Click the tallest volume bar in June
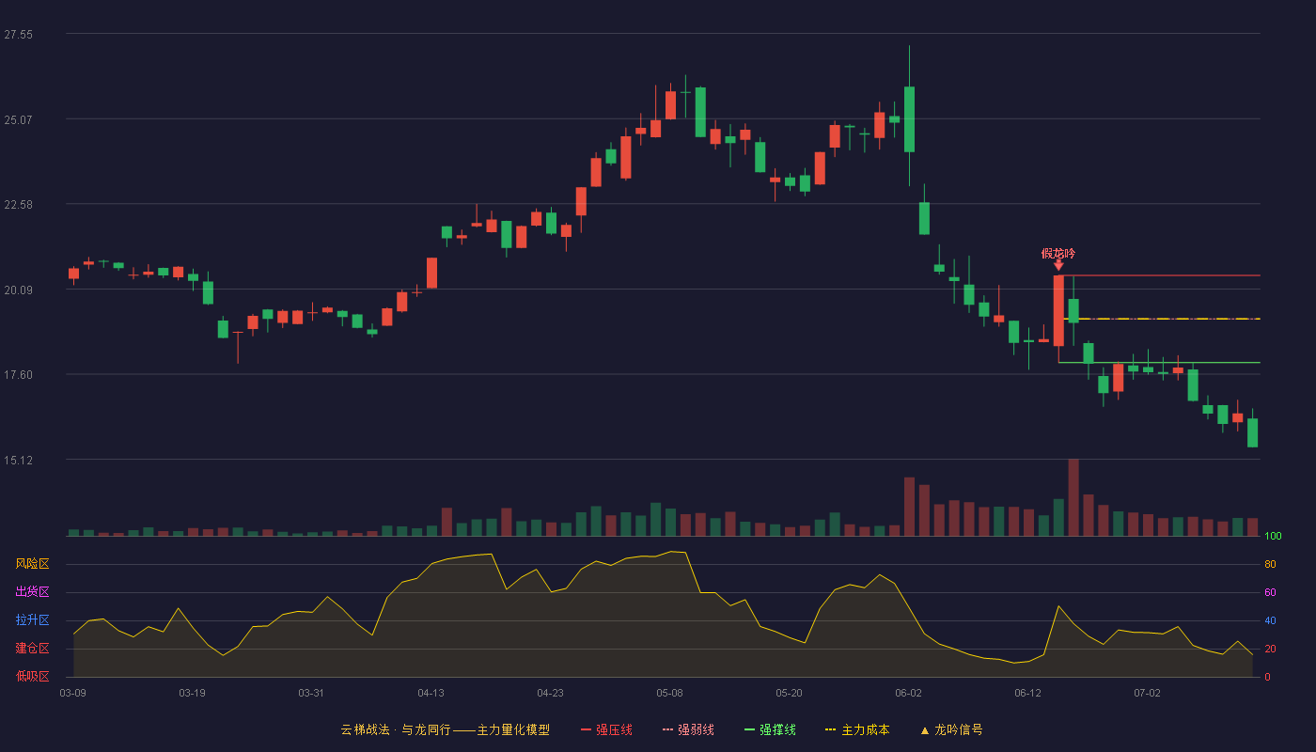Image resolution: width=1316 pixels, height=752 pixels. pyautogui.click(x=1073, y=497)
